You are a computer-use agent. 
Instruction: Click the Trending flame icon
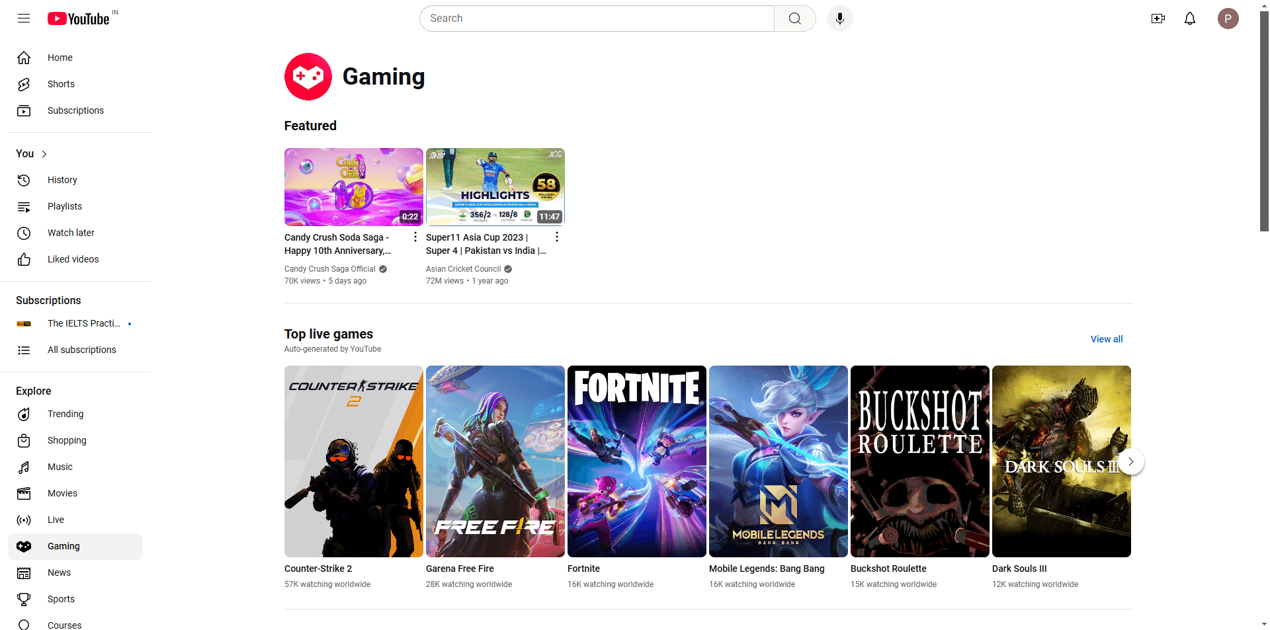click(x=24, y=414)
